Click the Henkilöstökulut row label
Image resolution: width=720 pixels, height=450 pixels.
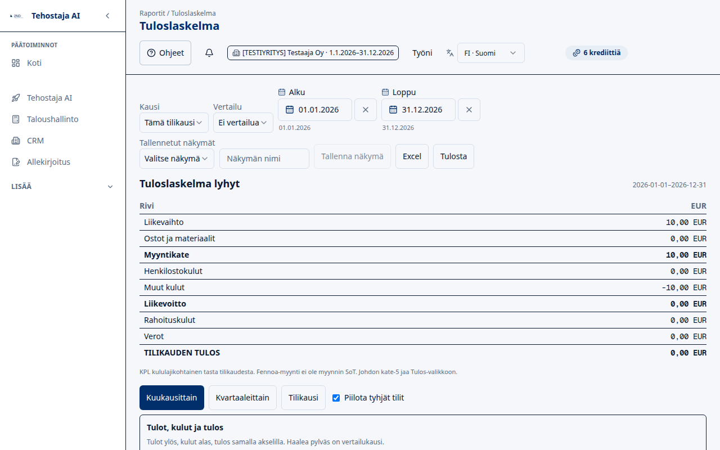[173, 271]
